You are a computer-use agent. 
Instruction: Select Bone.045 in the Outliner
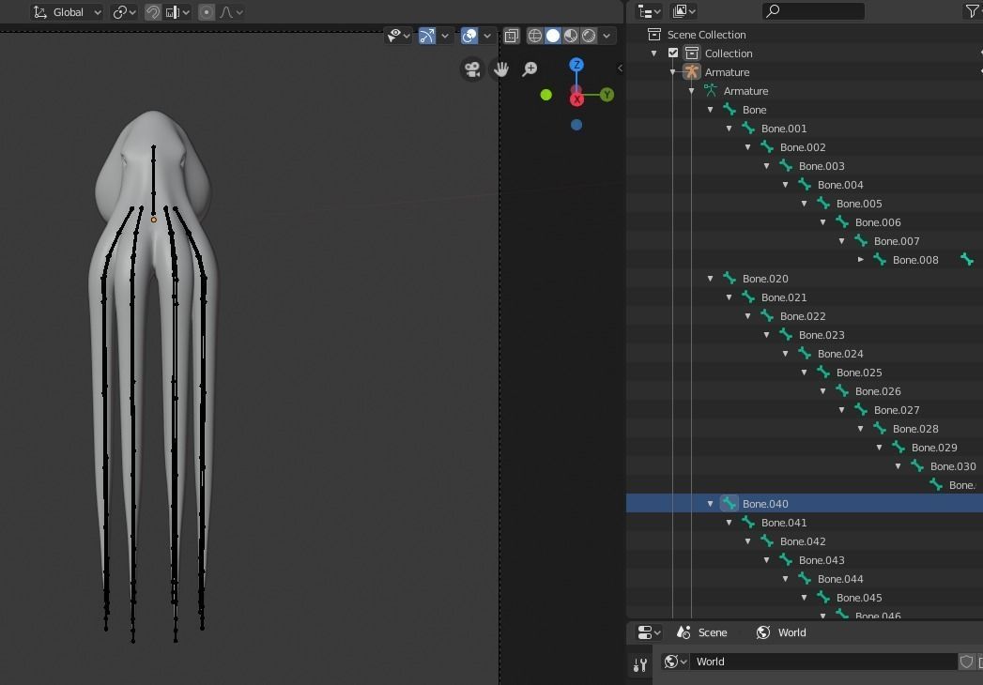[x=859, y=598]
